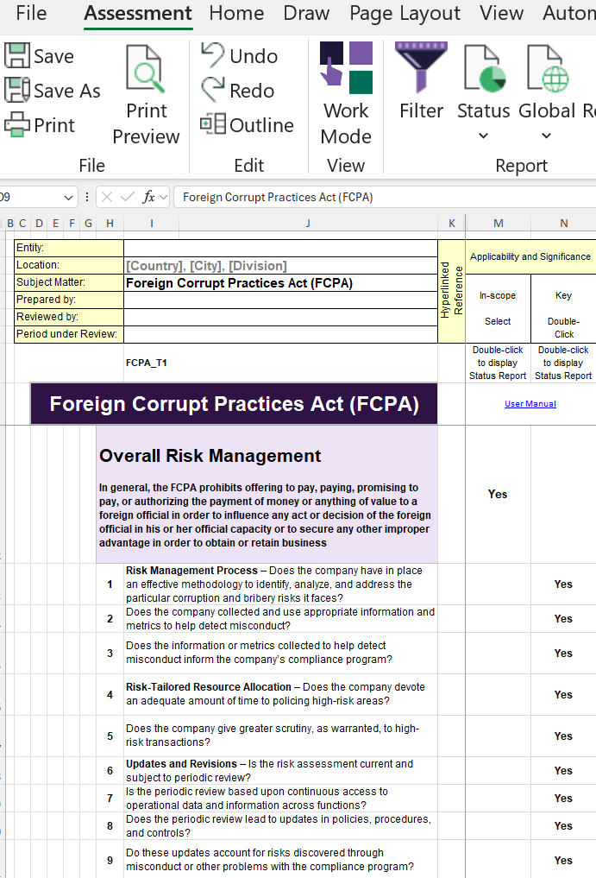Screen dimensions: 596x878
Task: Select the Subject Matter cell with FCPA title
Action: pyautogui.click(x=280, y=282)
